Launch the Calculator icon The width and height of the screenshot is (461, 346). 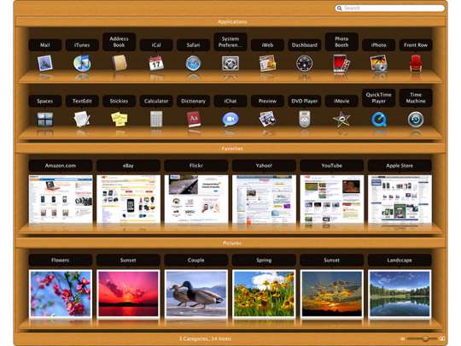156,119
